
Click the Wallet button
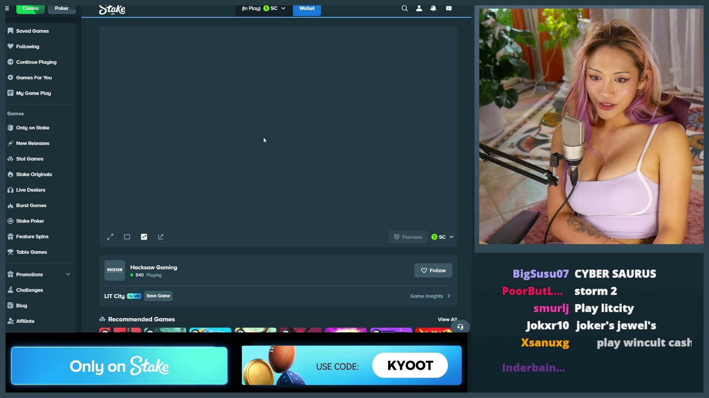307,9
